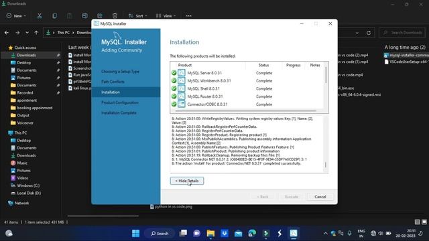Click Complete status of MySQL Shell row
The image size is (429, 241).
pos(264,88)
